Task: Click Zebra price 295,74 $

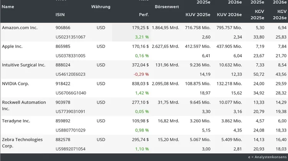Action: click(140, 140)
